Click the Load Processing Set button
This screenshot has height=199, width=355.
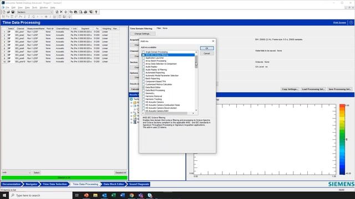coord(313,90)
